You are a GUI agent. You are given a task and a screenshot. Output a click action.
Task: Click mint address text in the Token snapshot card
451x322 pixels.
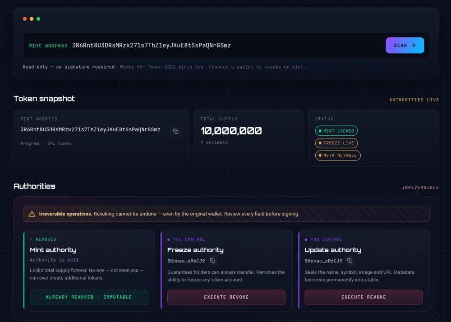(x=90, y=130)
